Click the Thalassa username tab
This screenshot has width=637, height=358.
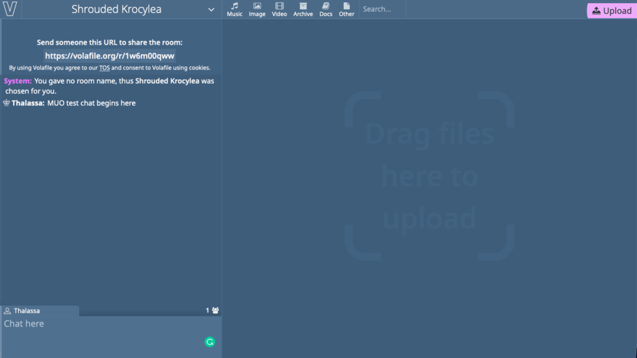pos(40,311)
